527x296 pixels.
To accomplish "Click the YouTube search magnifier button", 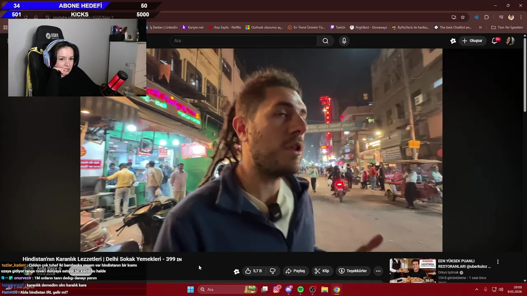I will pyautogui.click(x=325, y=41).
